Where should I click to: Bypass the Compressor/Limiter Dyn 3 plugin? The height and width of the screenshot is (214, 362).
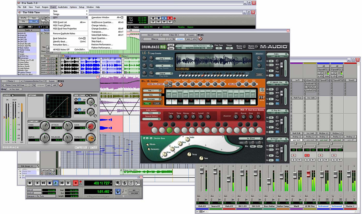point(51,81)
